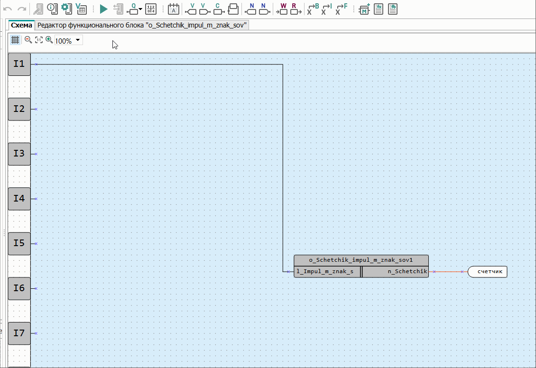Insert the W write-to-FB block
Screen dimensions: 536x368
click(x=282, y=9)
